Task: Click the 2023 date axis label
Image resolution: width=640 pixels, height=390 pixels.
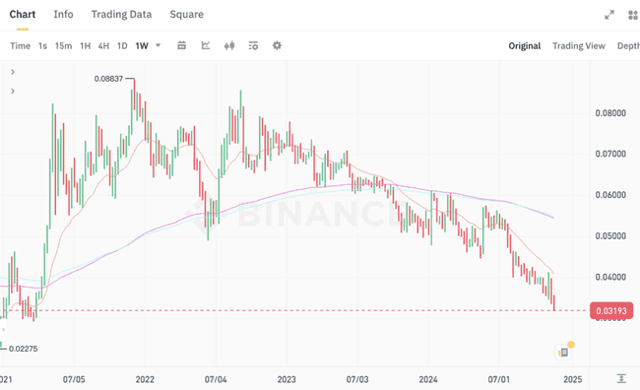Action: pos(287,379)
